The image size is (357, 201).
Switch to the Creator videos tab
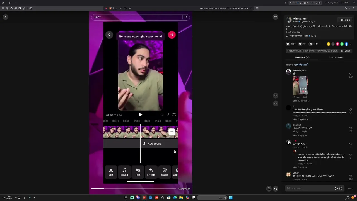coord(336,57)
